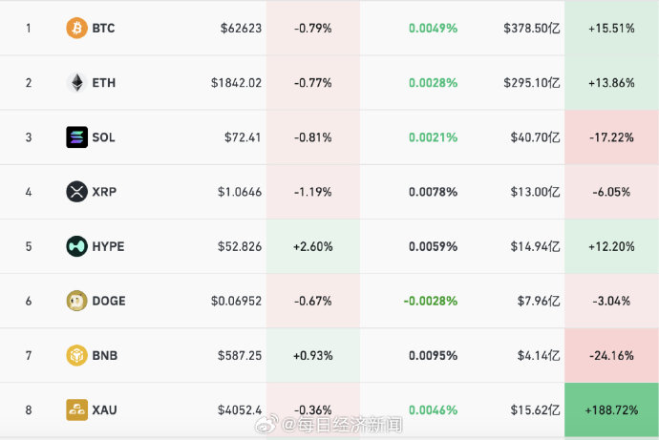Screen dimensions: 659x440
Task: Select the XAU +188.72% green cell
Action: click(x=611, y=409)
